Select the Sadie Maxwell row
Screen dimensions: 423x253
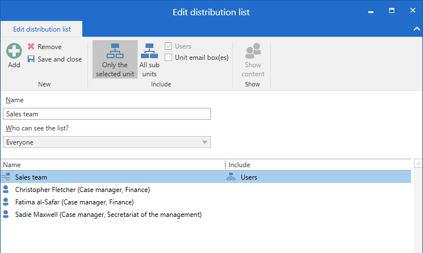[x=108, y=215]
